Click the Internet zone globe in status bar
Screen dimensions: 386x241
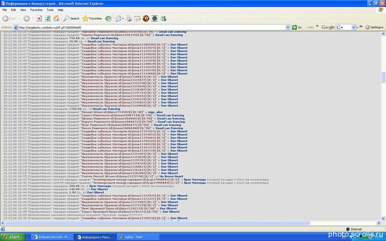coord(347,229)
